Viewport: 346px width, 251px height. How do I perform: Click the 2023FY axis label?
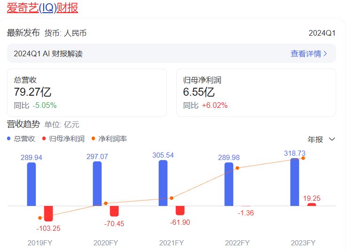[x=303, y=243]
